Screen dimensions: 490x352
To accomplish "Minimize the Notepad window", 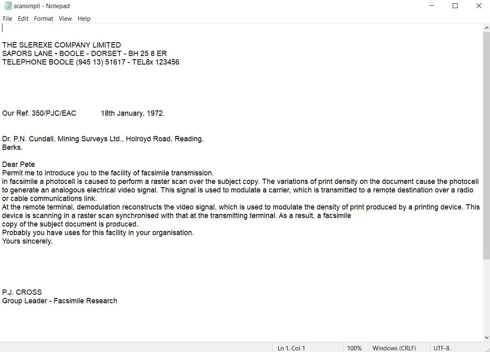I will [431, 6].
